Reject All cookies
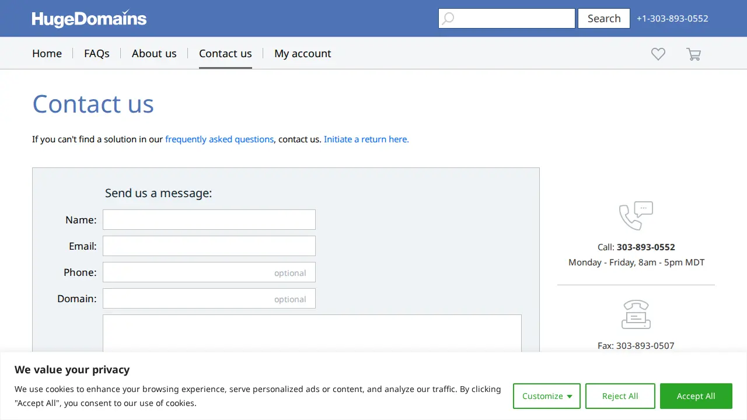747x420 pixels. [620, 396]
